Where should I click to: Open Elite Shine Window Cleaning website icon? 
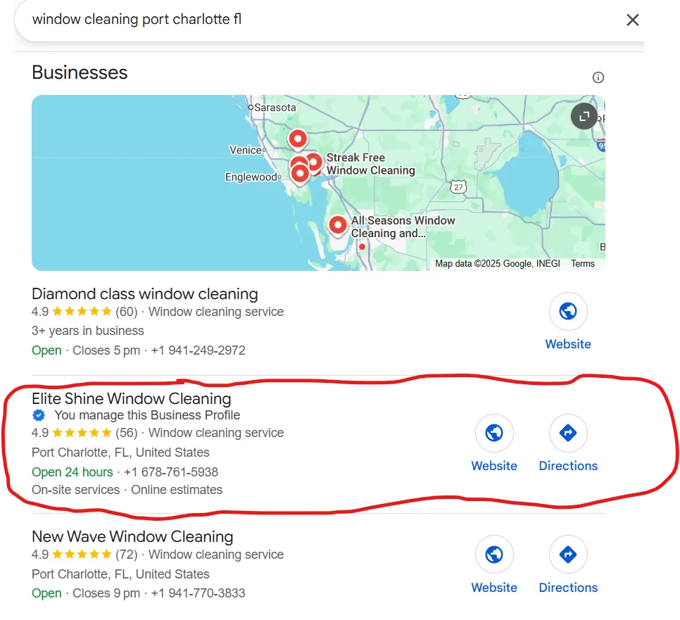(494, 433)
